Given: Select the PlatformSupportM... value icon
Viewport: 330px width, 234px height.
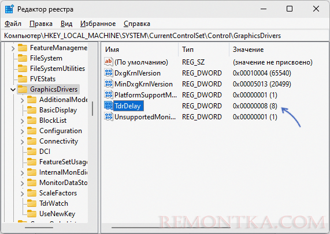Looking at the screenshot, I should [109, 95].
